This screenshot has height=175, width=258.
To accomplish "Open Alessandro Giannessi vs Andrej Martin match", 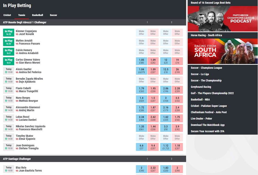I will [x=28, y=109].
